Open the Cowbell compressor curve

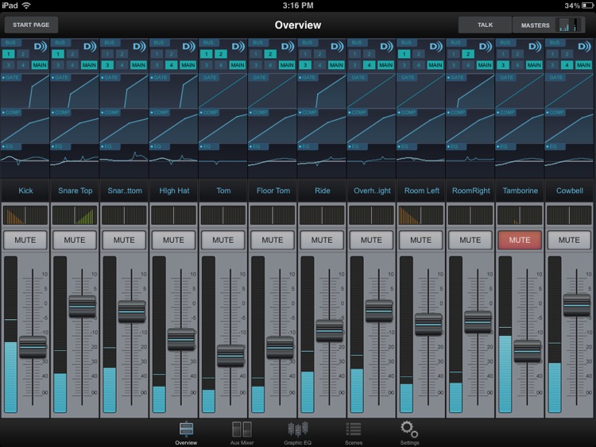click(569, 126)
